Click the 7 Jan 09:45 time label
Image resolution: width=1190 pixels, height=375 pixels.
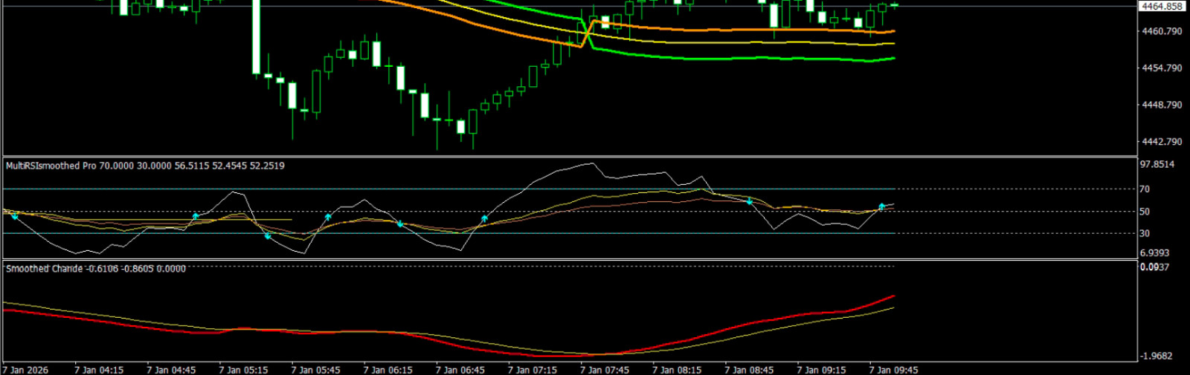coord(893,370)
